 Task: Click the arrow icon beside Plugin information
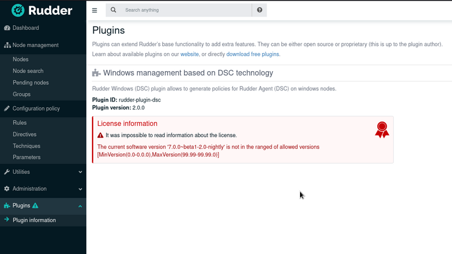(x=7, y=220)
